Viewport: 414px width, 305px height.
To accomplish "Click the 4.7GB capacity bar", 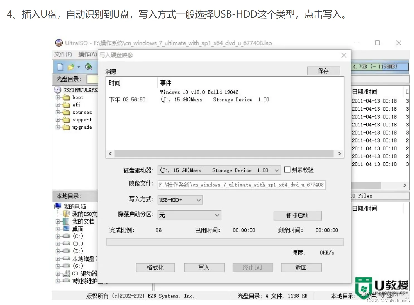I will [x=380, y=67].
